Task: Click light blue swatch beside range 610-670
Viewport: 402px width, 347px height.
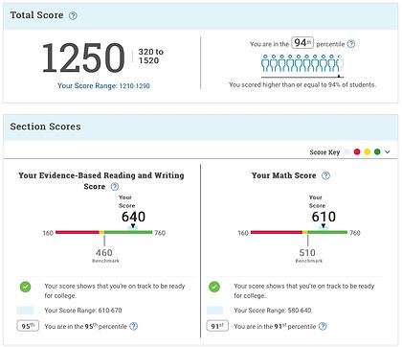Action: pyautogui.click(x=25, y=310)
